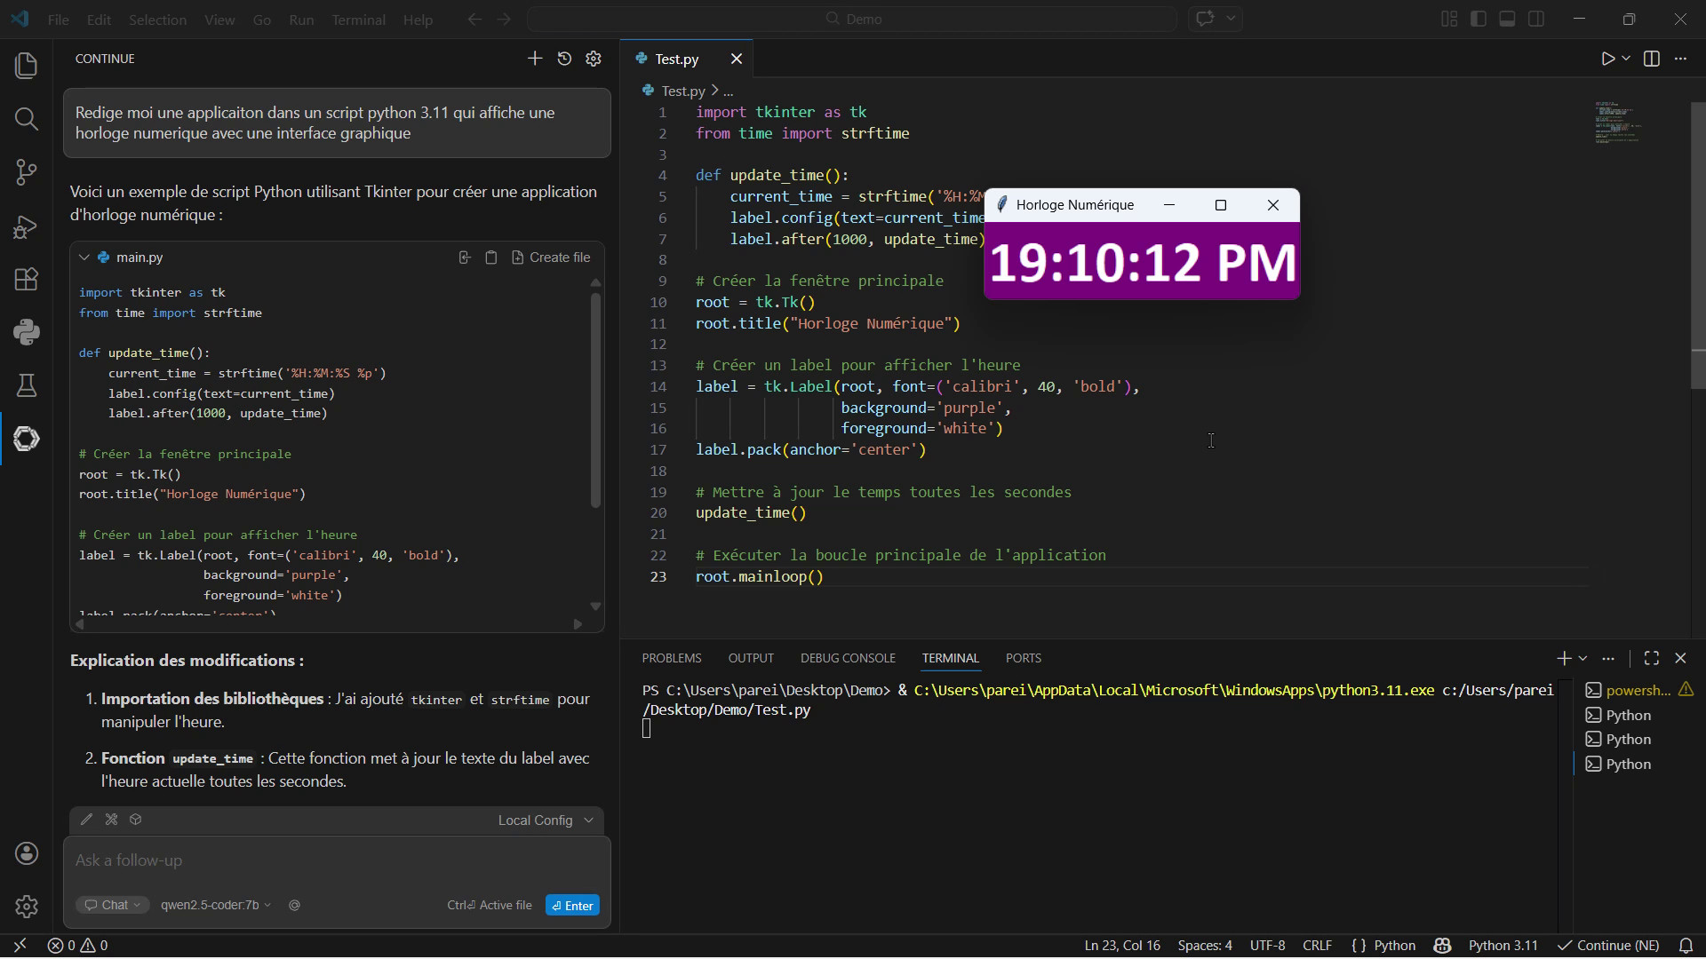Open the Run and Debug view
1706x959 pixels.
pos(27,226)
